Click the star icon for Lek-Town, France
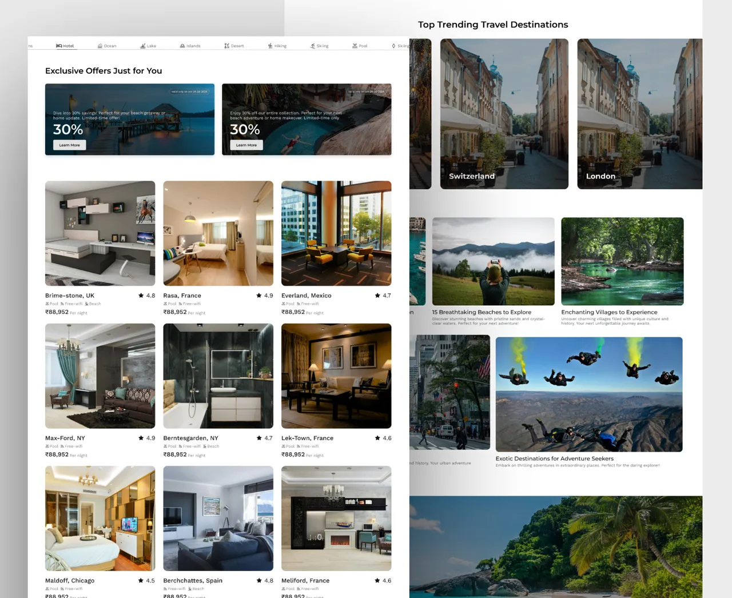Image resolution: width=732 pixels, height=598 pixels. pyautogui.click(x=377, y=438)
